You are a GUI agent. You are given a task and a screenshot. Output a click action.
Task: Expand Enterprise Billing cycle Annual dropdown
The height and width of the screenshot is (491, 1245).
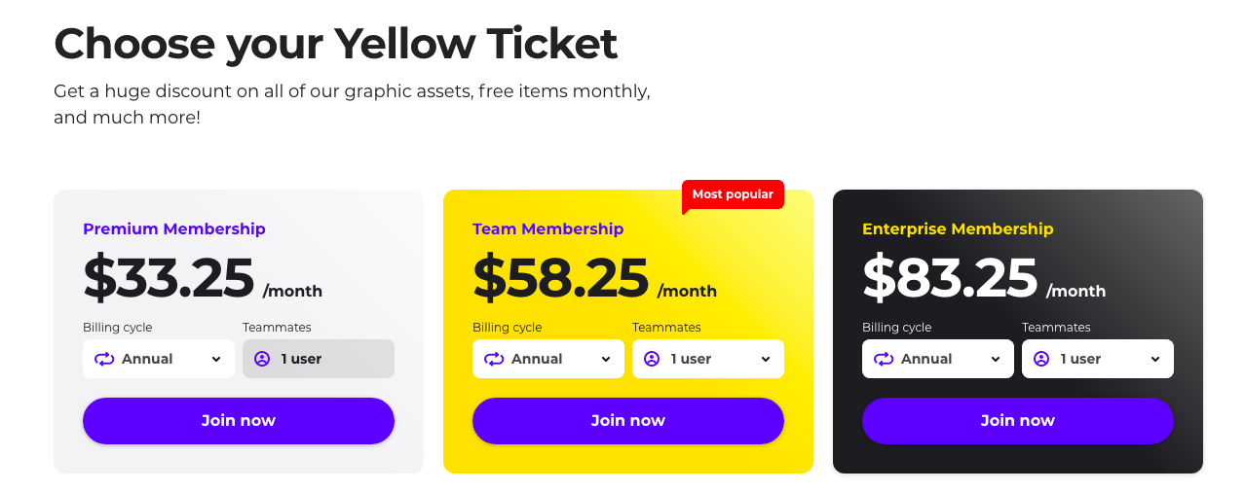point(938,359)
